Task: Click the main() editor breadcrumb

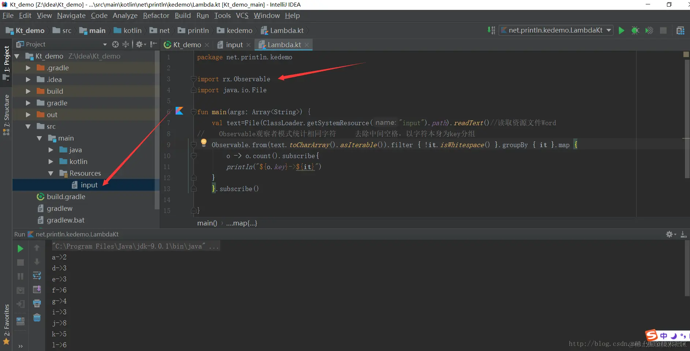Action: [207, 223]
